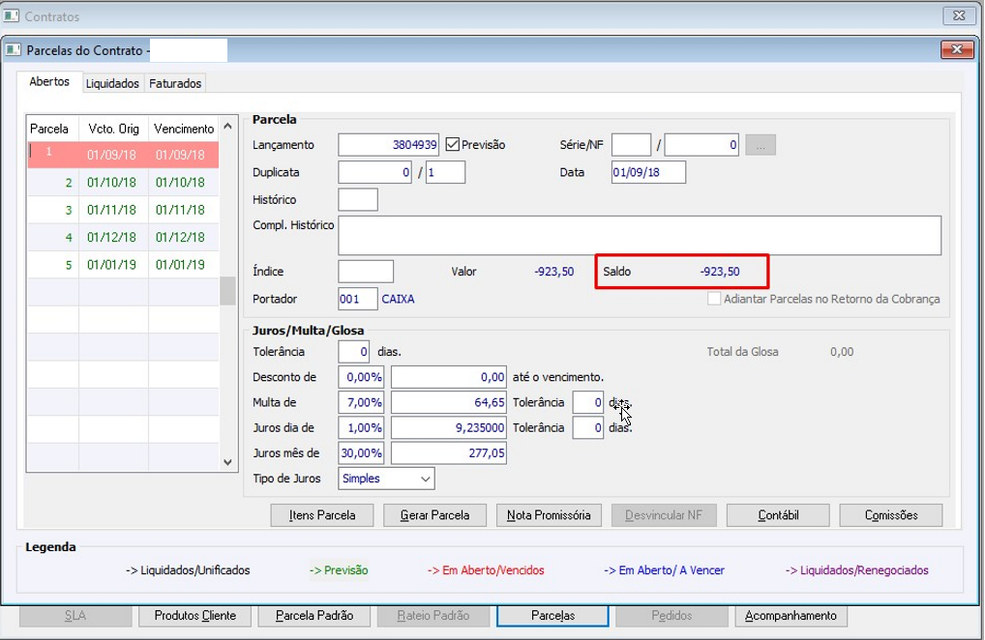Click the parcel list scroll-down arrow
985x640 pixels.
227,462
